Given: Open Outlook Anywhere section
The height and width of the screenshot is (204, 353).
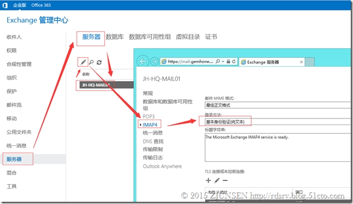Looking at the screenshot, I should [162, 166].
